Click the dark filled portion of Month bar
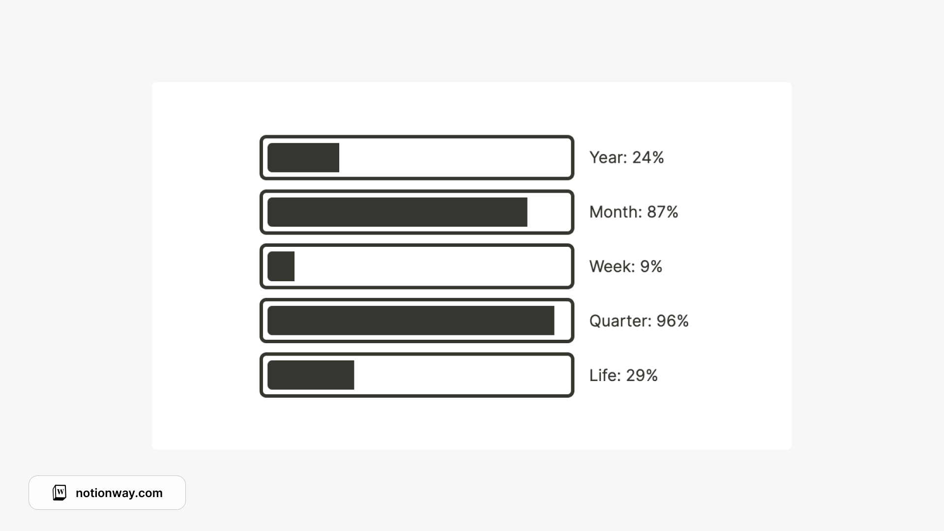This screenshot has height=531, width=944. [x=397, y=212]
